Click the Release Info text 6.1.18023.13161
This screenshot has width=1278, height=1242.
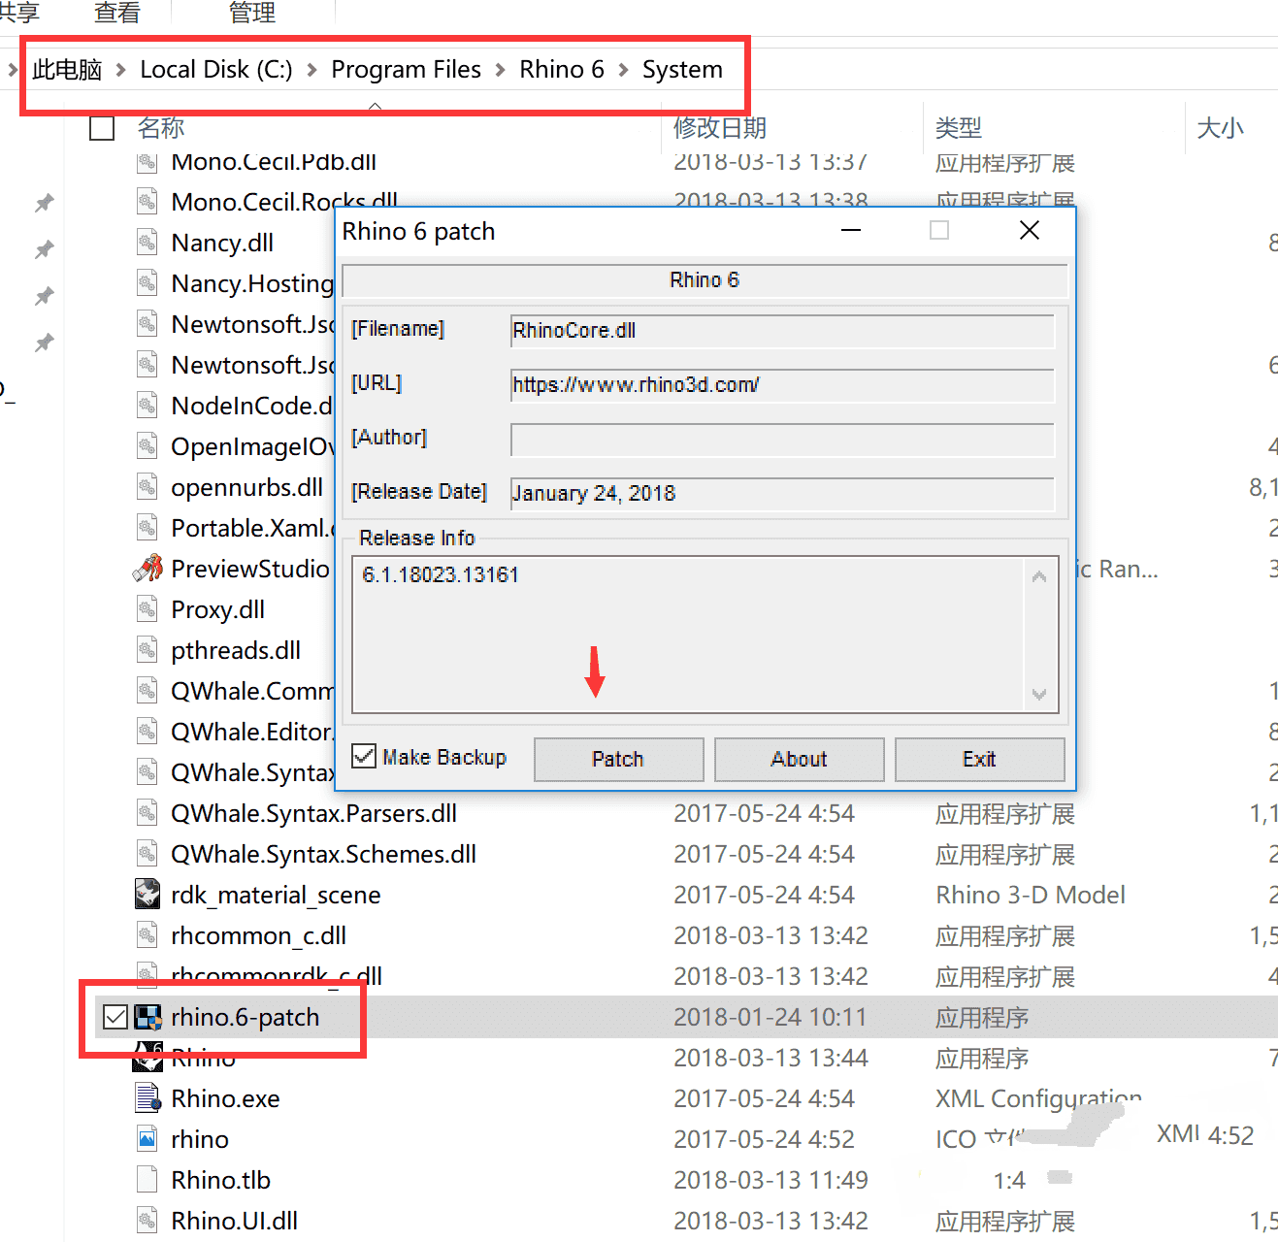(x=441, y=574)
